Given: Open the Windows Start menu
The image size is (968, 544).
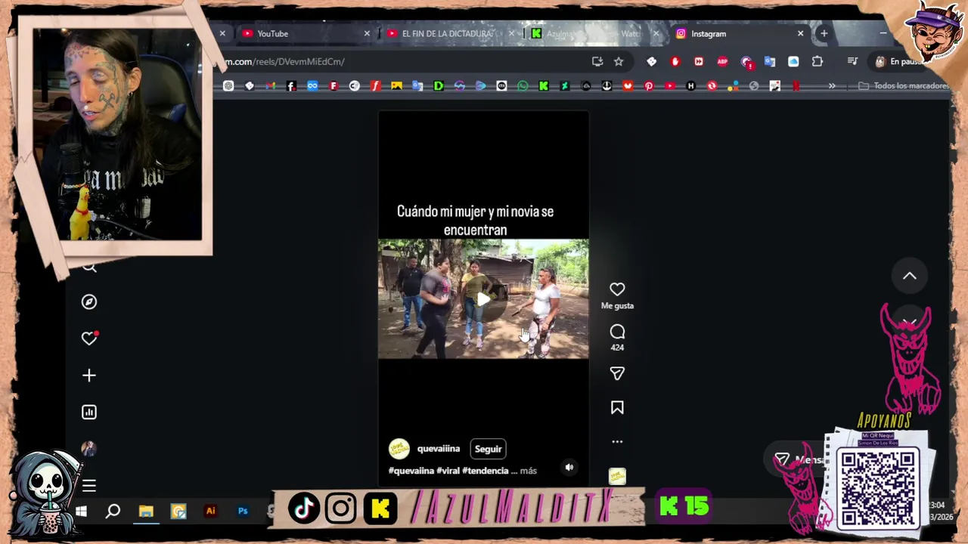Looking at the screenshot, I should tap(81, 512).
